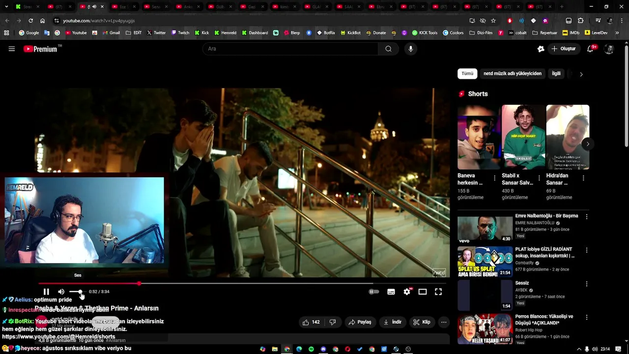The image size is (629, 354).
Task: Dislike the video with thumbs down
Action: click(x=333, y=322)
